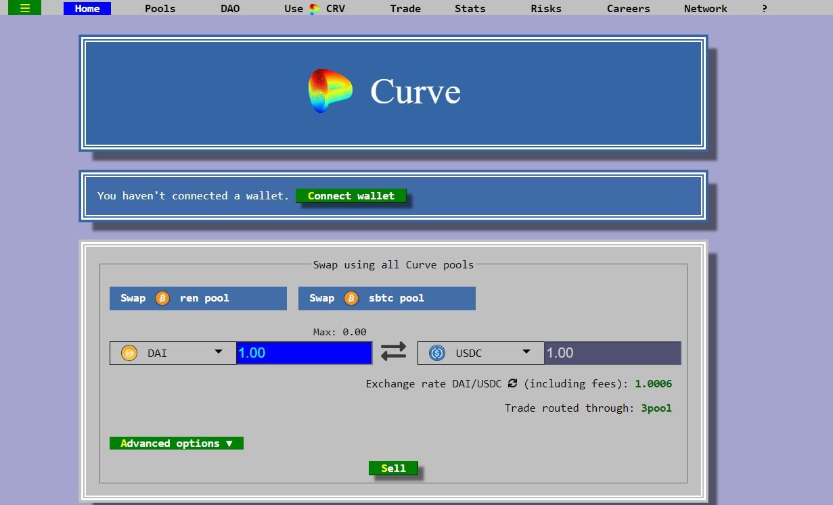This screenshot has height=505, width=833.
Task: Go to the Pools menu item
Action: point(160,9)
